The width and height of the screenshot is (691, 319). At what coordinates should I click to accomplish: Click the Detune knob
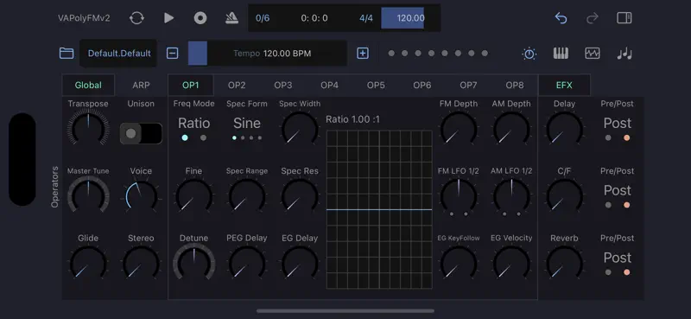pos(193,263)
